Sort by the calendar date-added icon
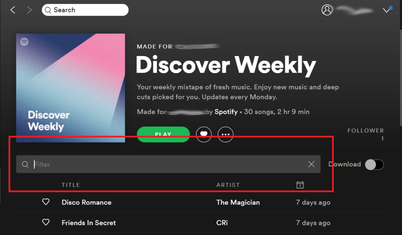 coord(300,184)
